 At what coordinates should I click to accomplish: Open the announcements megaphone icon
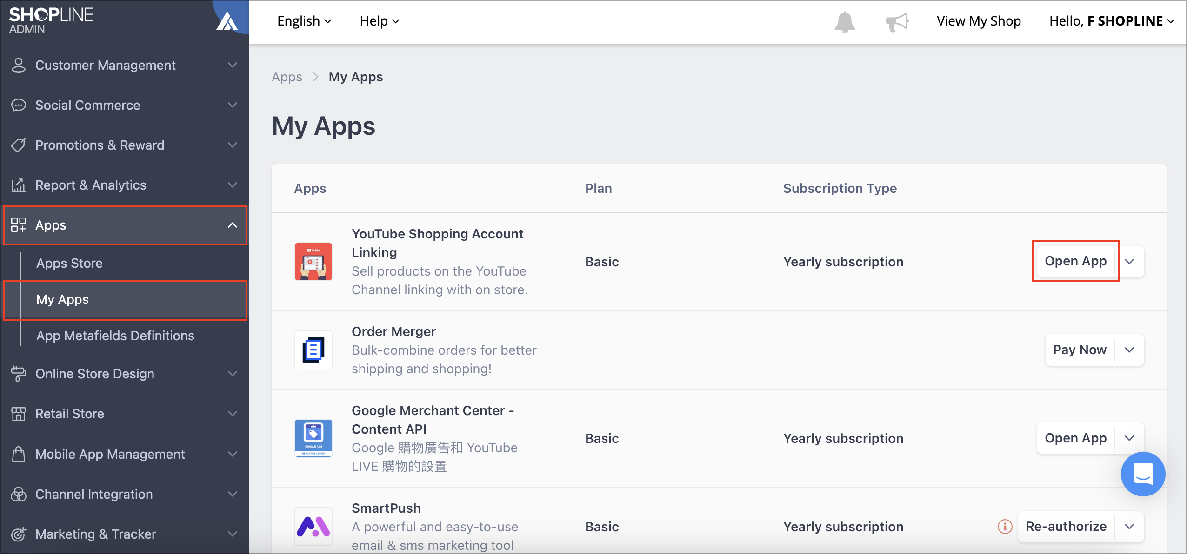pyautogui.click(x=897, y=22)
